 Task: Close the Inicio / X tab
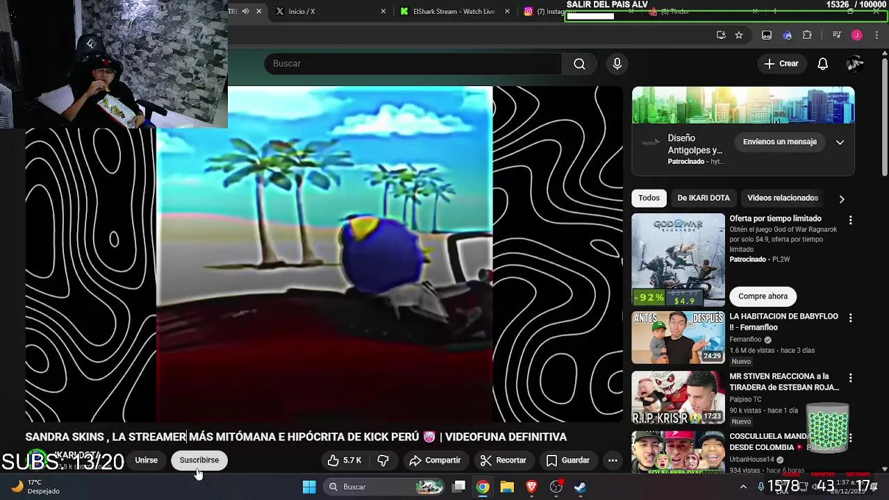pos(383,12)
